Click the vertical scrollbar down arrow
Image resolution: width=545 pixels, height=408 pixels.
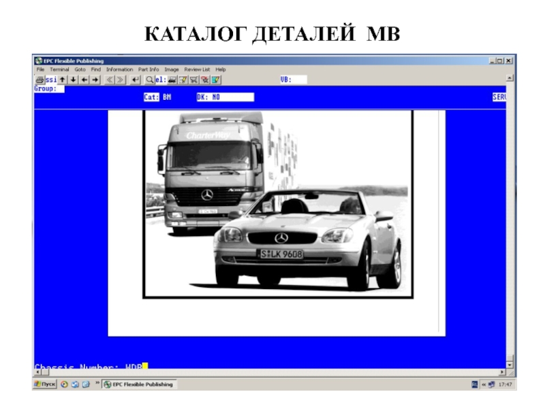click(x=510, y=364)
